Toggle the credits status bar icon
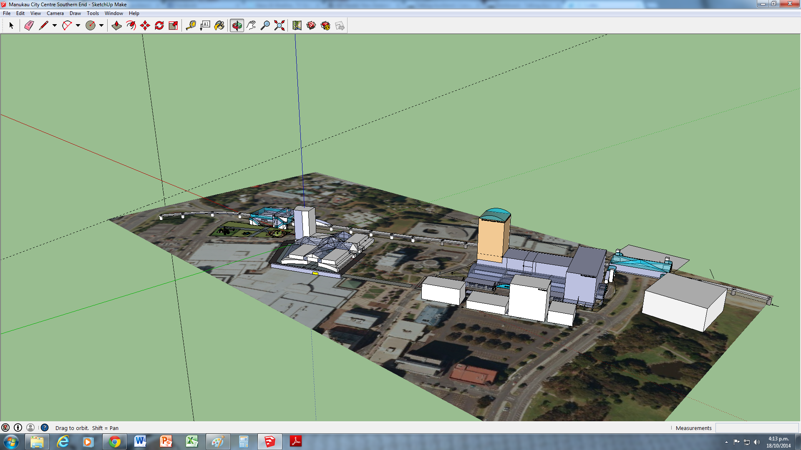 tap(18, 427)
